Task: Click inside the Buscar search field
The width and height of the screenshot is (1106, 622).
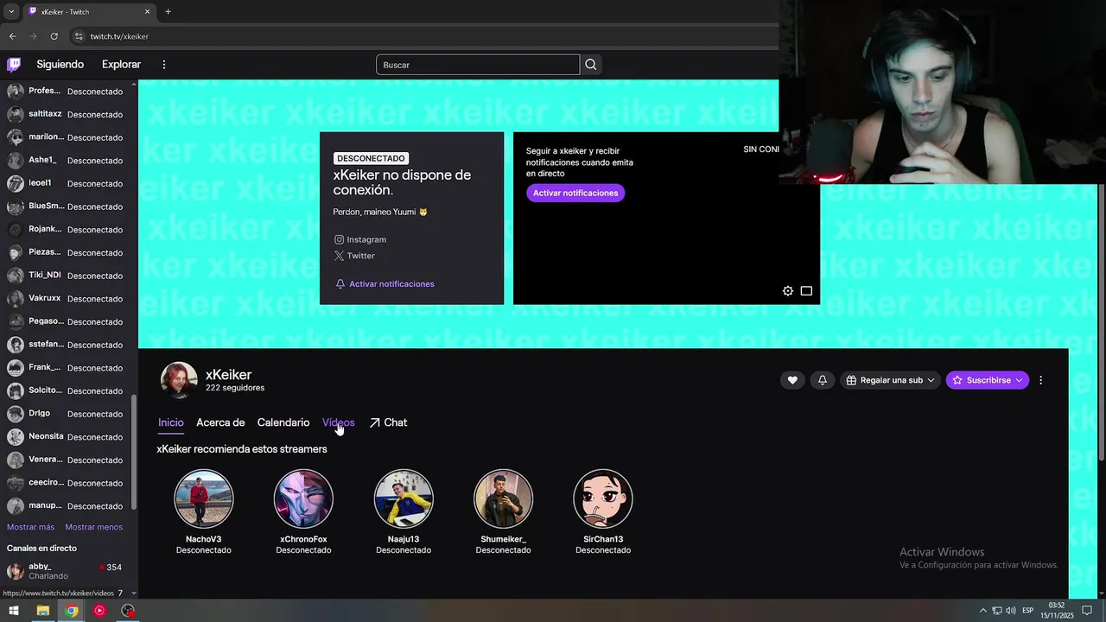Action: coord(478,65)
